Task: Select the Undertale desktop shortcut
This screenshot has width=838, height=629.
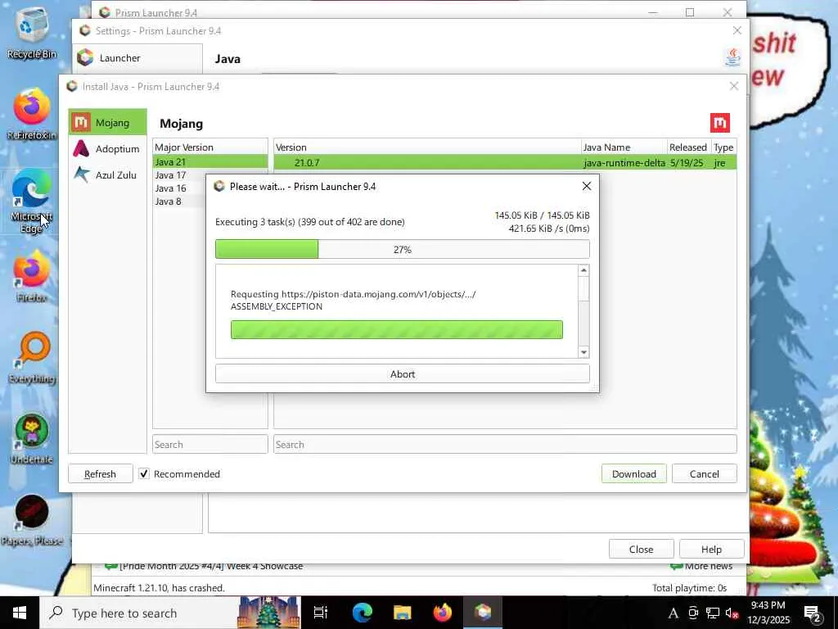Action: pyautogui.click(x=32, y=440)
